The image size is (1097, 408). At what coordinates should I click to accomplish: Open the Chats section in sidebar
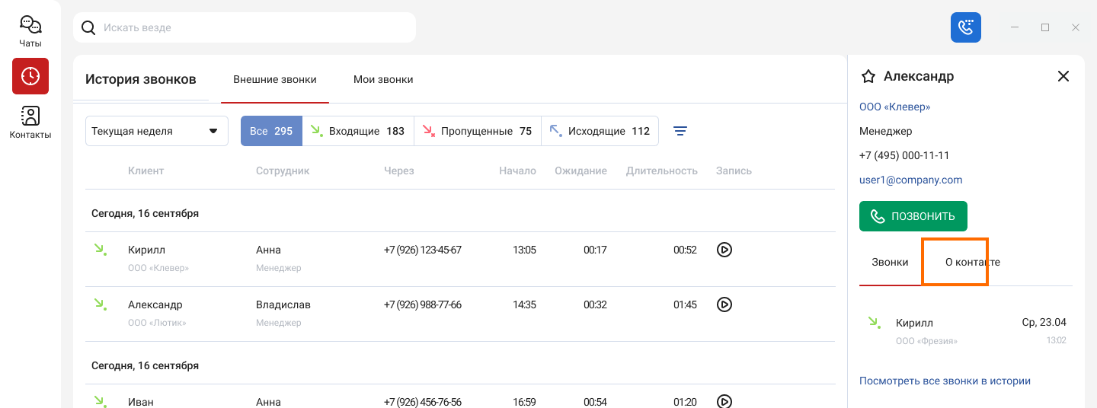30,32
